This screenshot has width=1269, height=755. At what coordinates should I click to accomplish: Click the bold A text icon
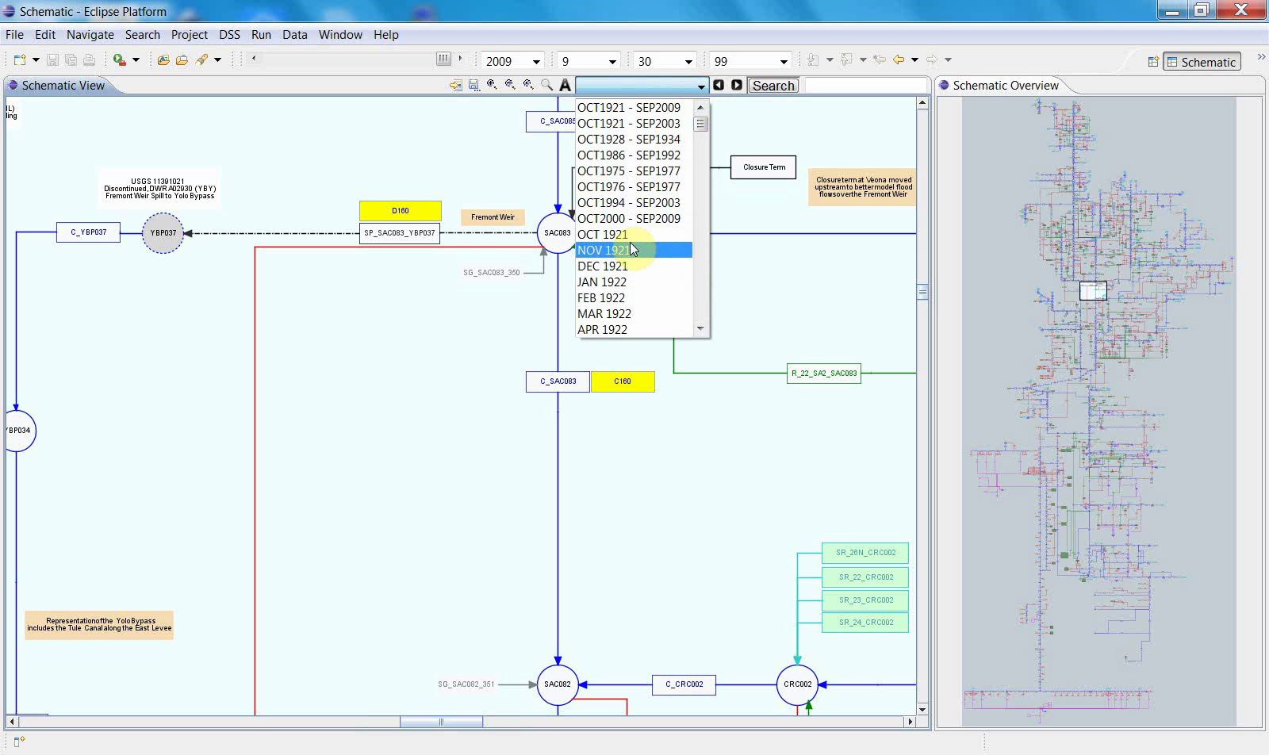565,85
